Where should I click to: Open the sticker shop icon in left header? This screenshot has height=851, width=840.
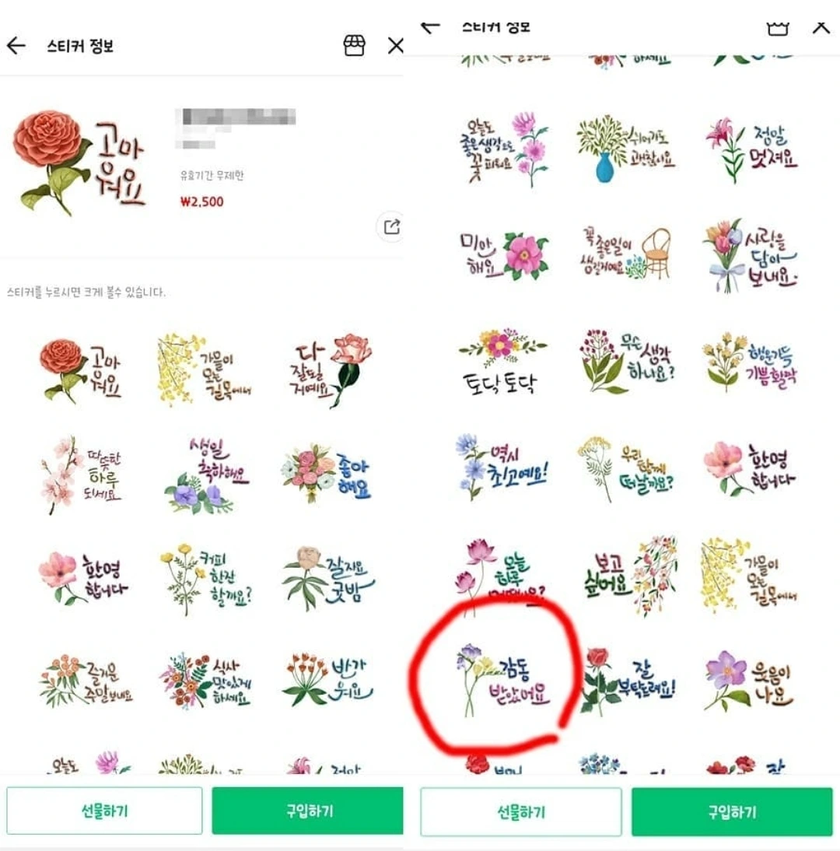pyautogui.click(x=354, y=46)
